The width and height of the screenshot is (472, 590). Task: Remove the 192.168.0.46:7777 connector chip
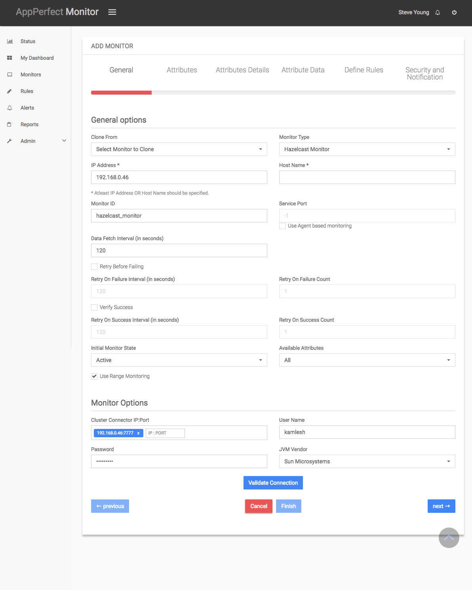pyautogui.click(x=139, y=433)
